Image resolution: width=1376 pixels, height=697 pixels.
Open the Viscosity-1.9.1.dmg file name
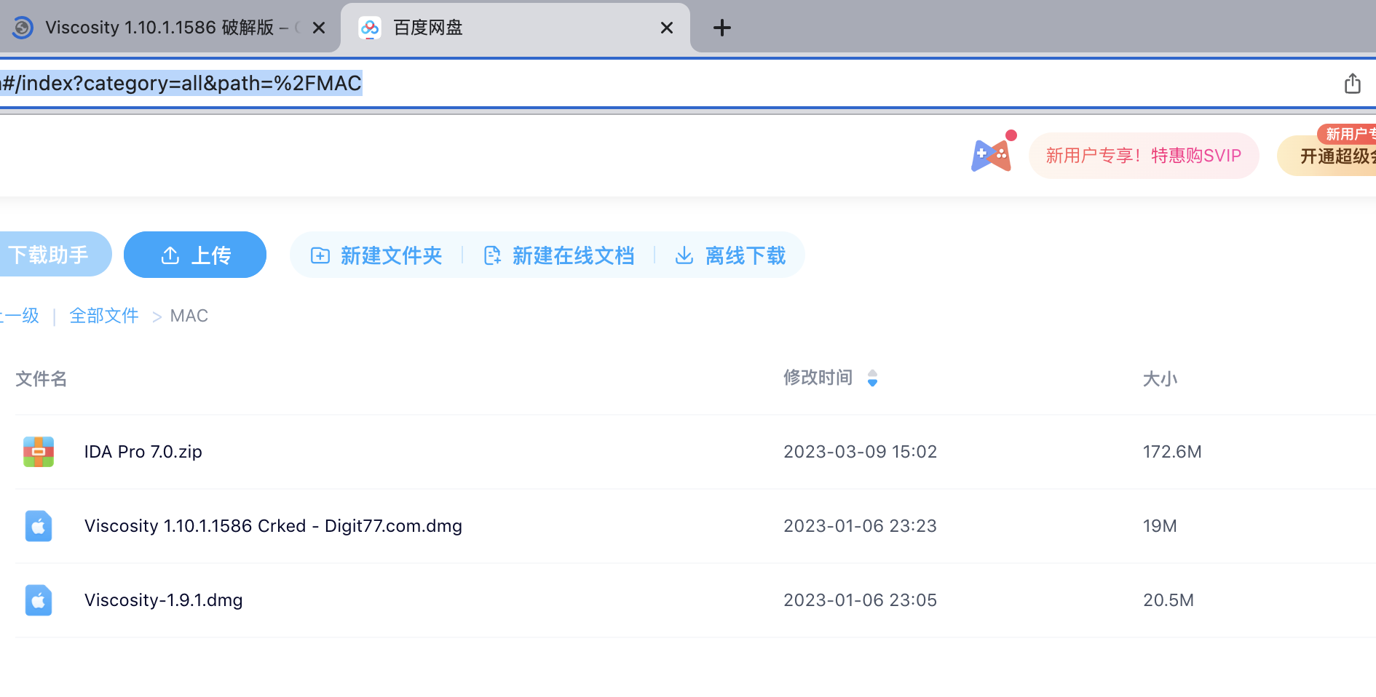[163, 600]
